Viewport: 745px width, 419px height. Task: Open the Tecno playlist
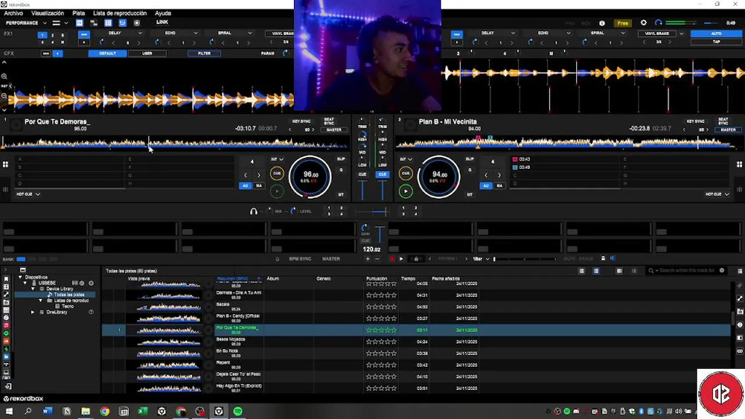click(x=68, y=306)
